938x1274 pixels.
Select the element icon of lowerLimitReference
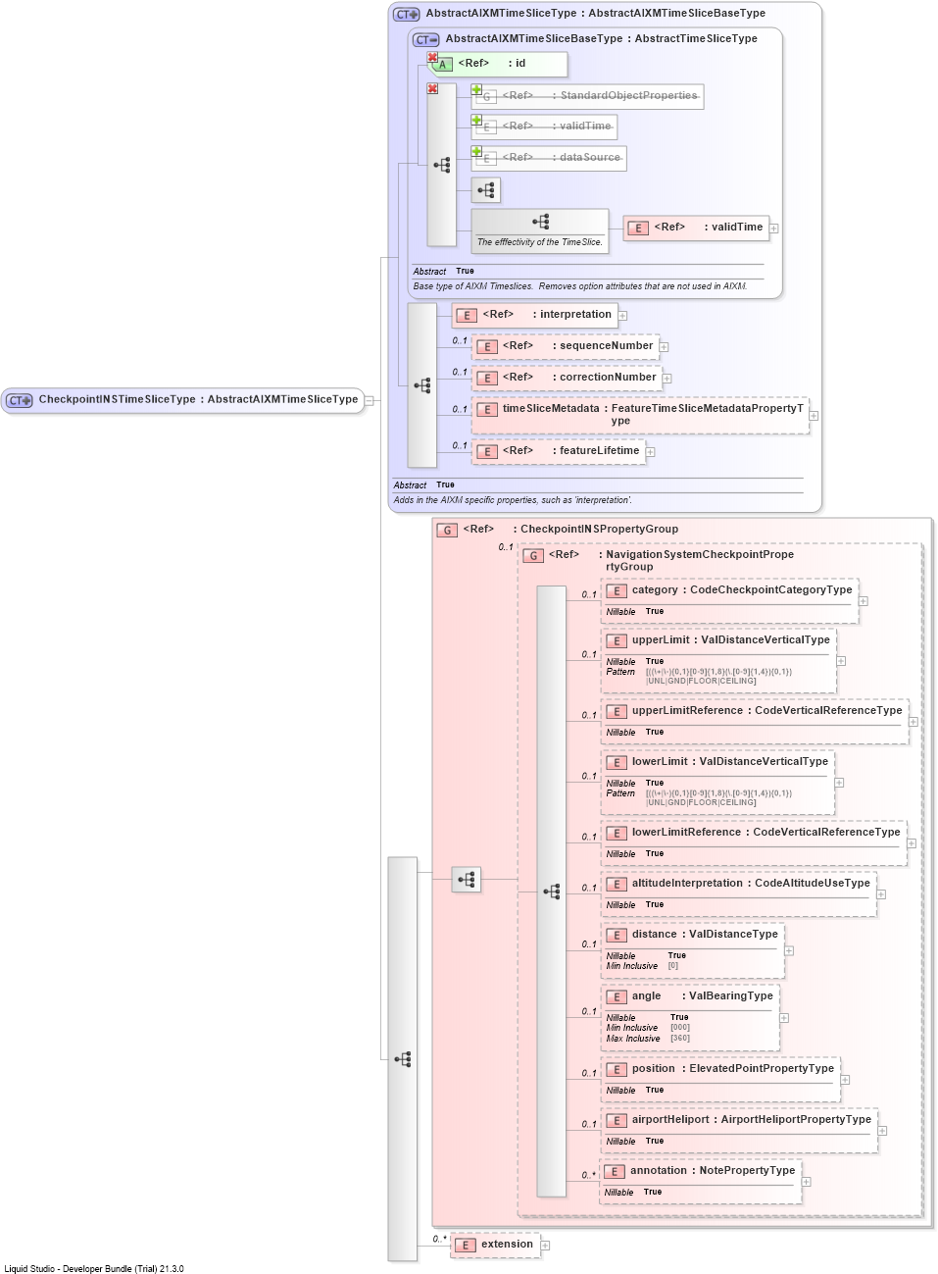tap(617, 834)
